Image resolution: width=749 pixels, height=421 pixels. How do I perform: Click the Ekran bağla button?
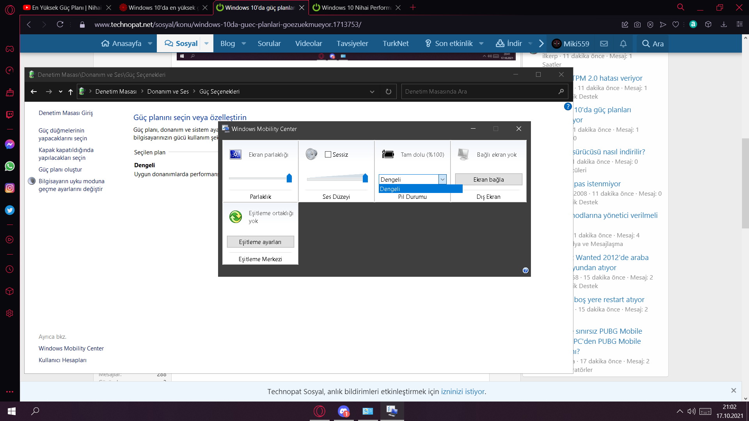pos(488,179)
